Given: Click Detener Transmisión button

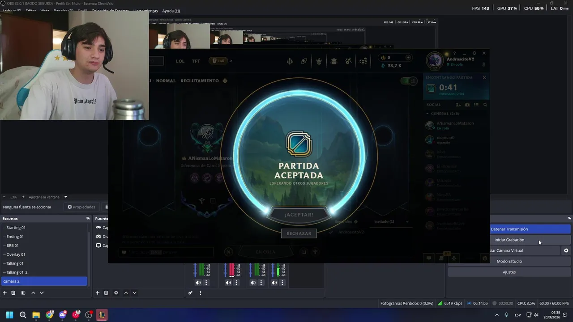Looking at the screenshot, I should click(x=530, y=229).
